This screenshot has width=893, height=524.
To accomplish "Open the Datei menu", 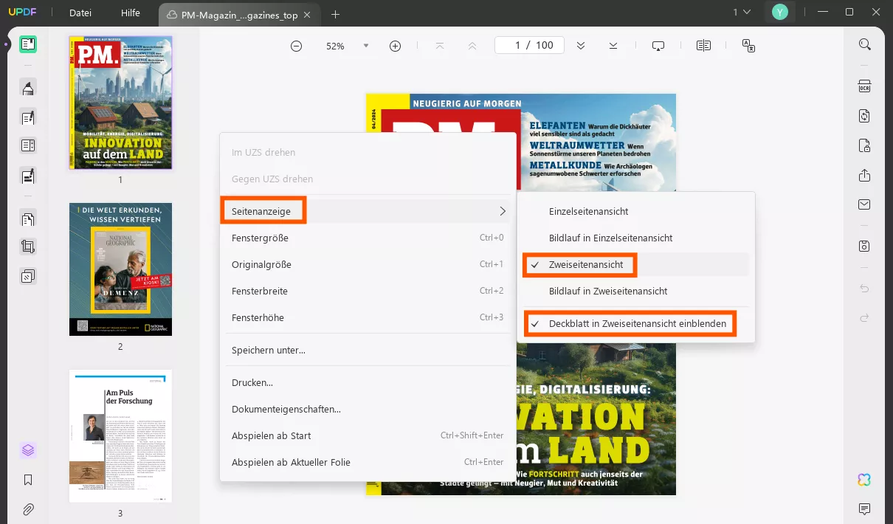I will (x=81, y=13).
